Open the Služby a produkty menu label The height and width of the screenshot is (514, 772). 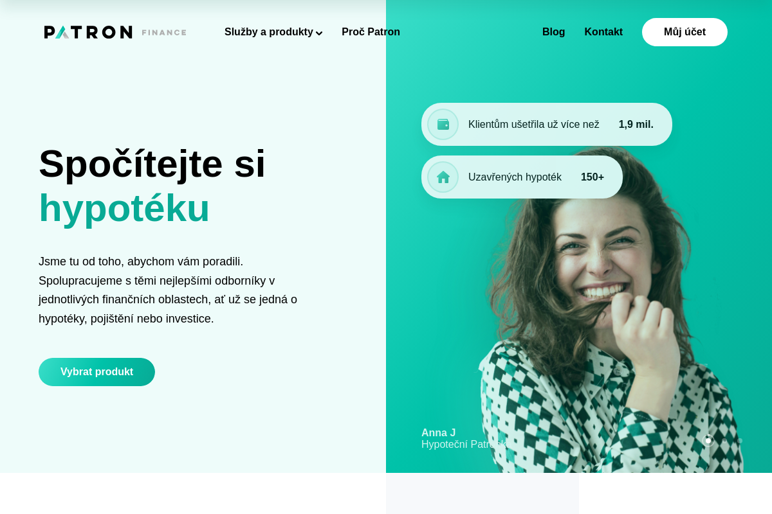[269, 32]
